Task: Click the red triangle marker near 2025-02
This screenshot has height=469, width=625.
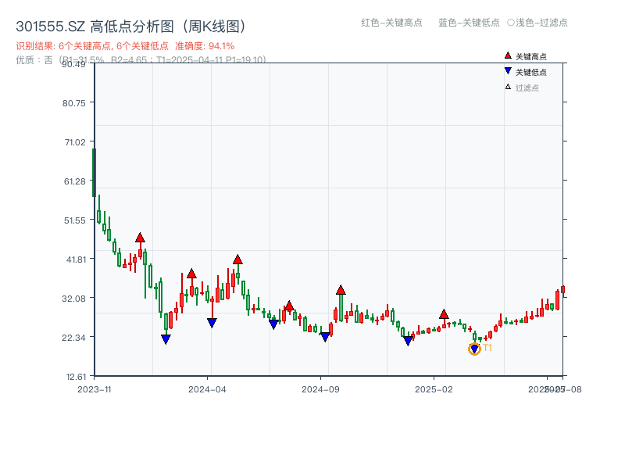Action: click(x=444, y=315)
